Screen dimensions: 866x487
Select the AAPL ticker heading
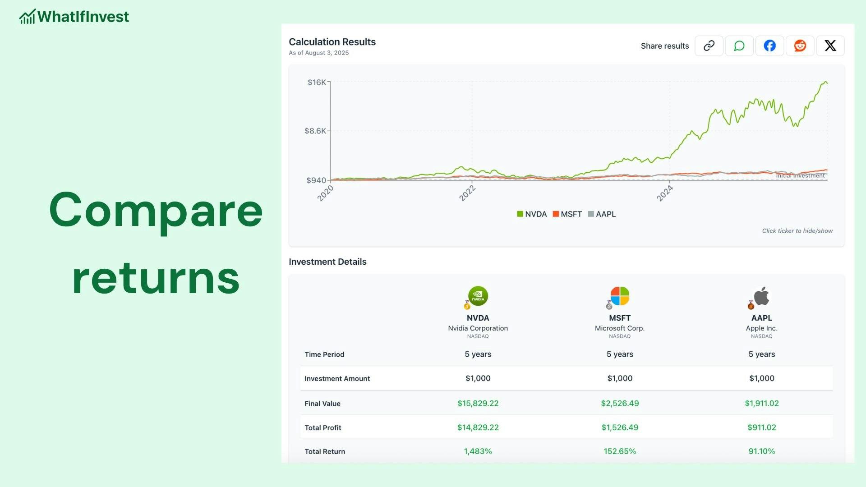pos(762,318)
